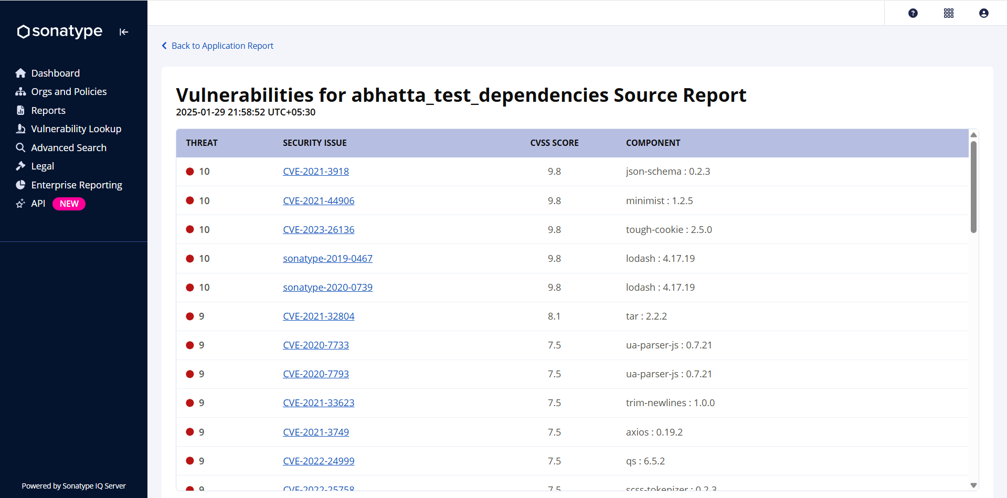Select component tough-cookie : 2.5.0

tap(669, 229)
